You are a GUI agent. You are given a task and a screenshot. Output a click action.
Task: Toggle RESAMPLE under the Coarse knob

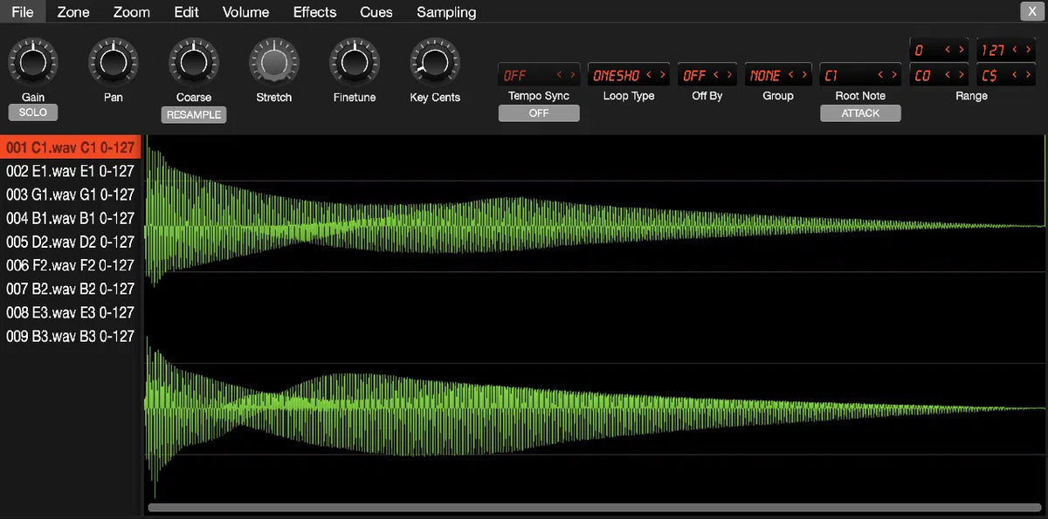click(193, 114)
